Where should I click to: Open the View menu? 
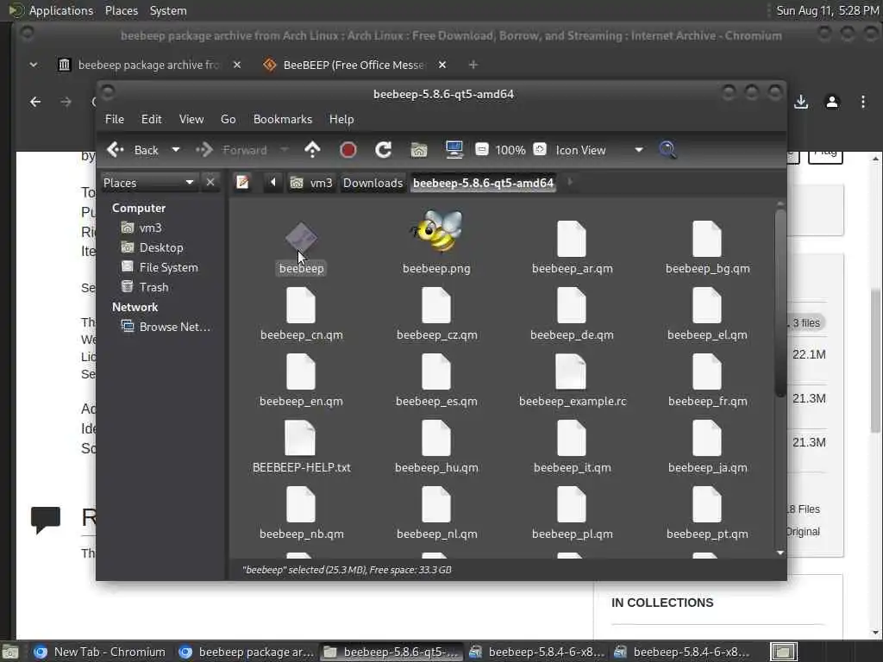pyautogui.click(x=191, y=119)
